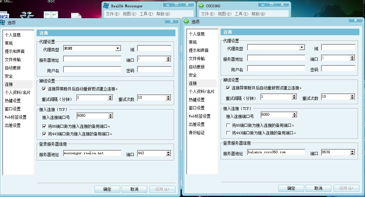Viewport: 365px width, 197px height.
Task: Click 取消 button in right dialog
Action: tap(318, 188)
